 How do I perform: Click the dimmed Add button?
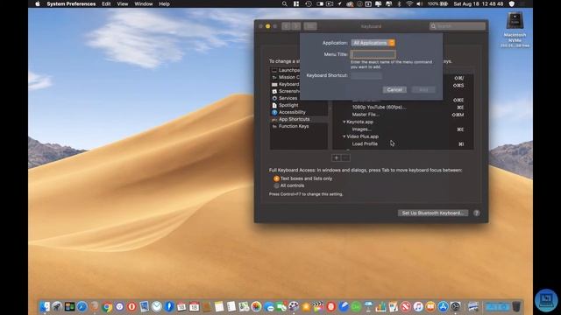click(423, 89)
